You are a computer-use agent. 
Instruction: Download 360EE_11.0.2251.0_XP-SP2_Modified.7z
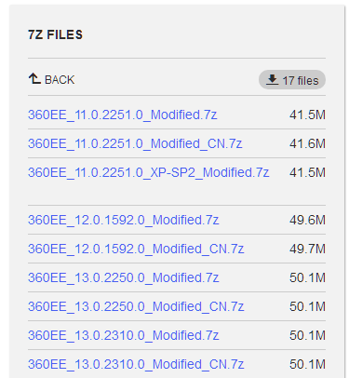[x=148, y=172]
